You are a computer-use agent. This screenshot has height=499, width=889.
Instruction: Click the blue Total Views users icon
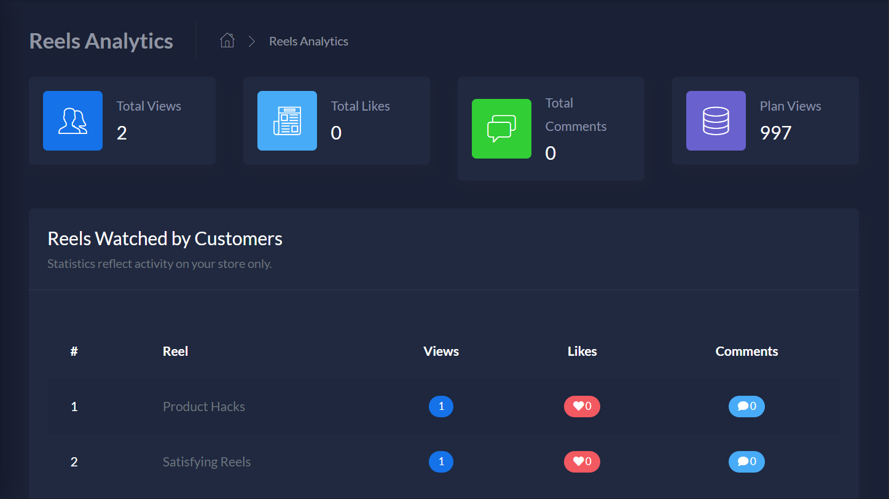pos(72,120)
